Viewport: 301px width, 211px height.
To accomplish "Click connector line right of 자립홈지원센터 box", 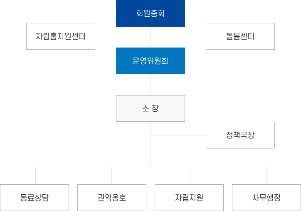I will 106,37.
